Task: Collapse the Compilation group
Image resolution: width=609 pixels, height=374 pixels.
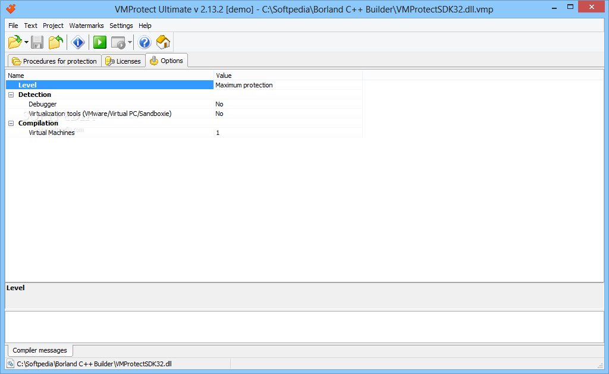Action: pos(11,123)
